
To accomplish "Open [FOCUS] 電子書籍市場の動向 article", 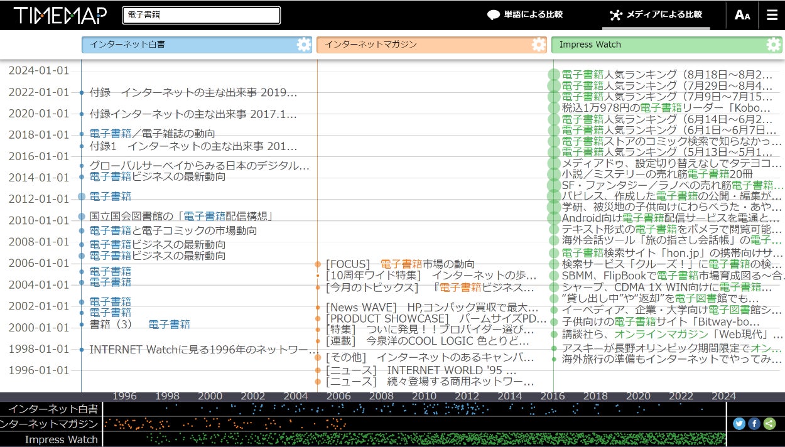I will click(x=400, y=264).
